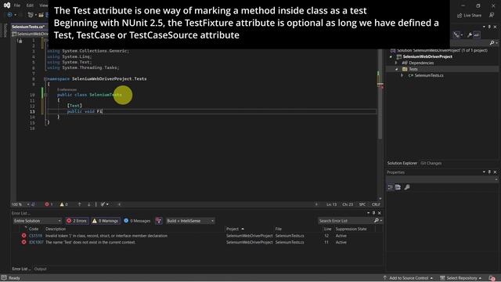This screenshot has height=282, width=501.
Task: Click the 'Ln: 13' status indicator
Action: [331, 204]
